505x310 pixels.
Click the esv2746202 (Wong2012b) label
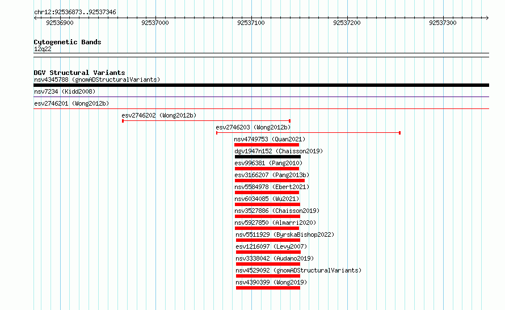tap(159, 115)
